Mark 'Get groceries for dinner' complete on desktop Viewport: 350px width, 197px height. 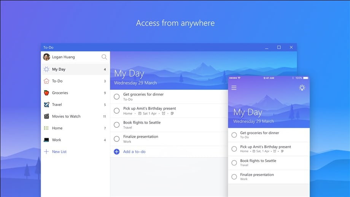pyautogui.click(x=117, y=97)
